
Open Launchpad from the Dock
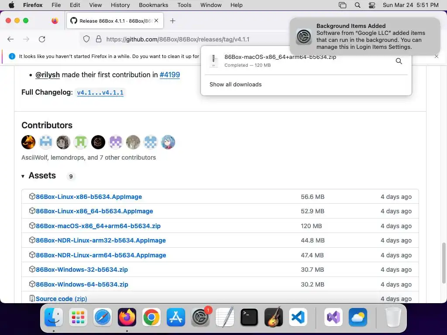tap(78, 317)
